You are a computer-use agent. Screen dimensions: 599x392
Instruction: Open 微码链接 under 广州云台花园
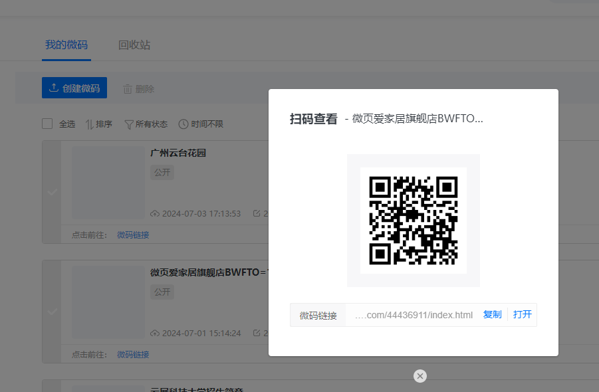coord(133,235)
